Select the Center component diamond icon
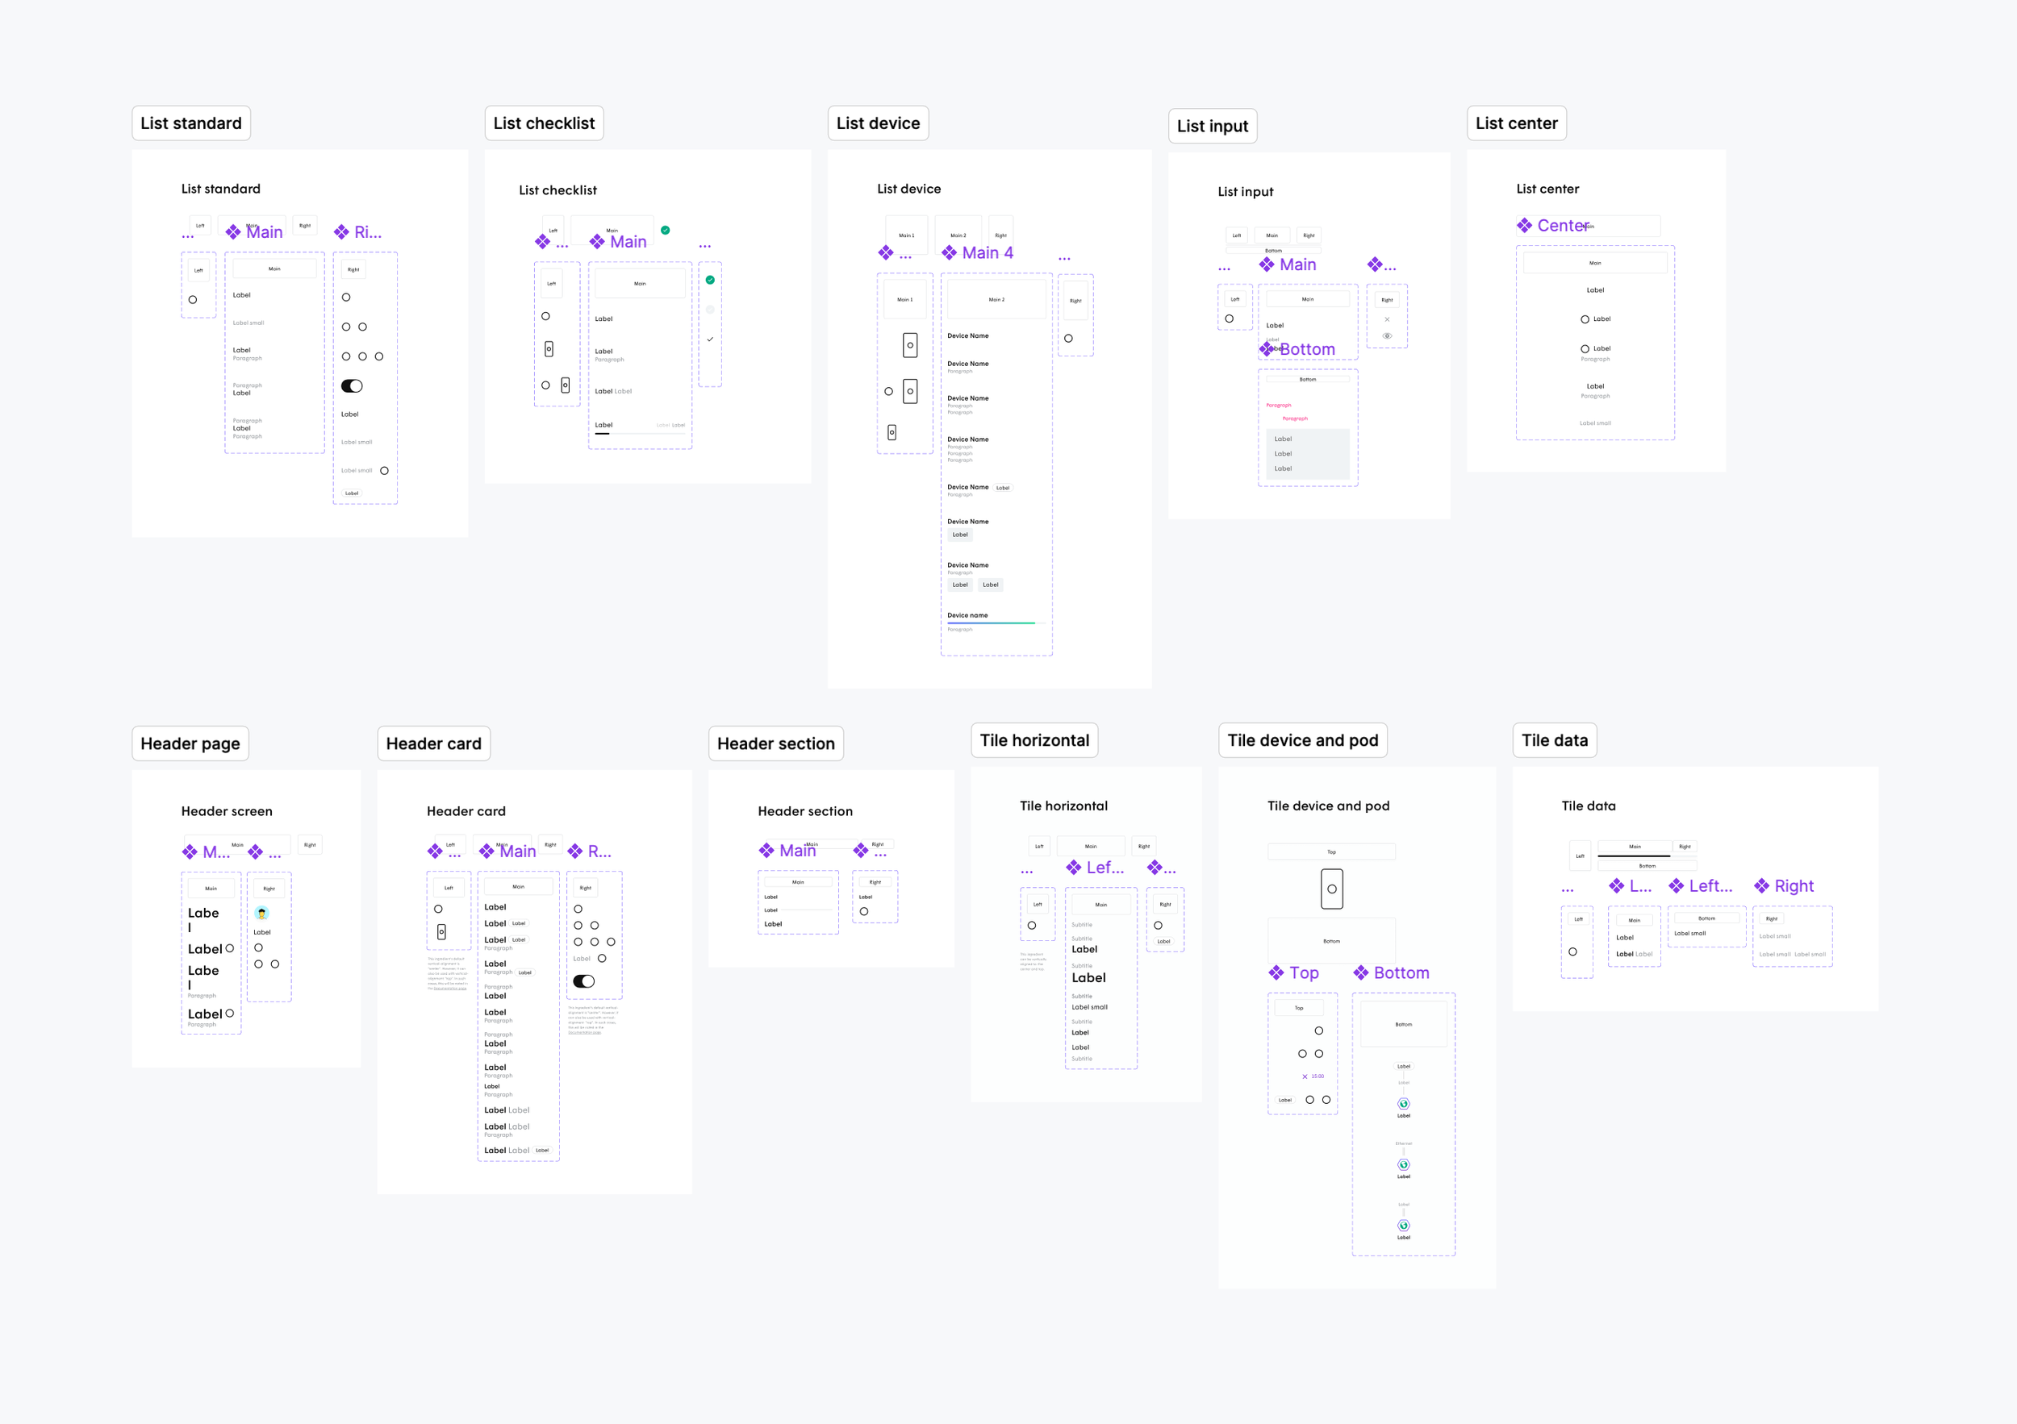This screenshot has width=2017, height=1424. [x=1524, y=226]
